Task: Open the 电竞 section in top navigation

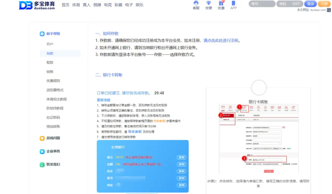Action: pos(108,5)
